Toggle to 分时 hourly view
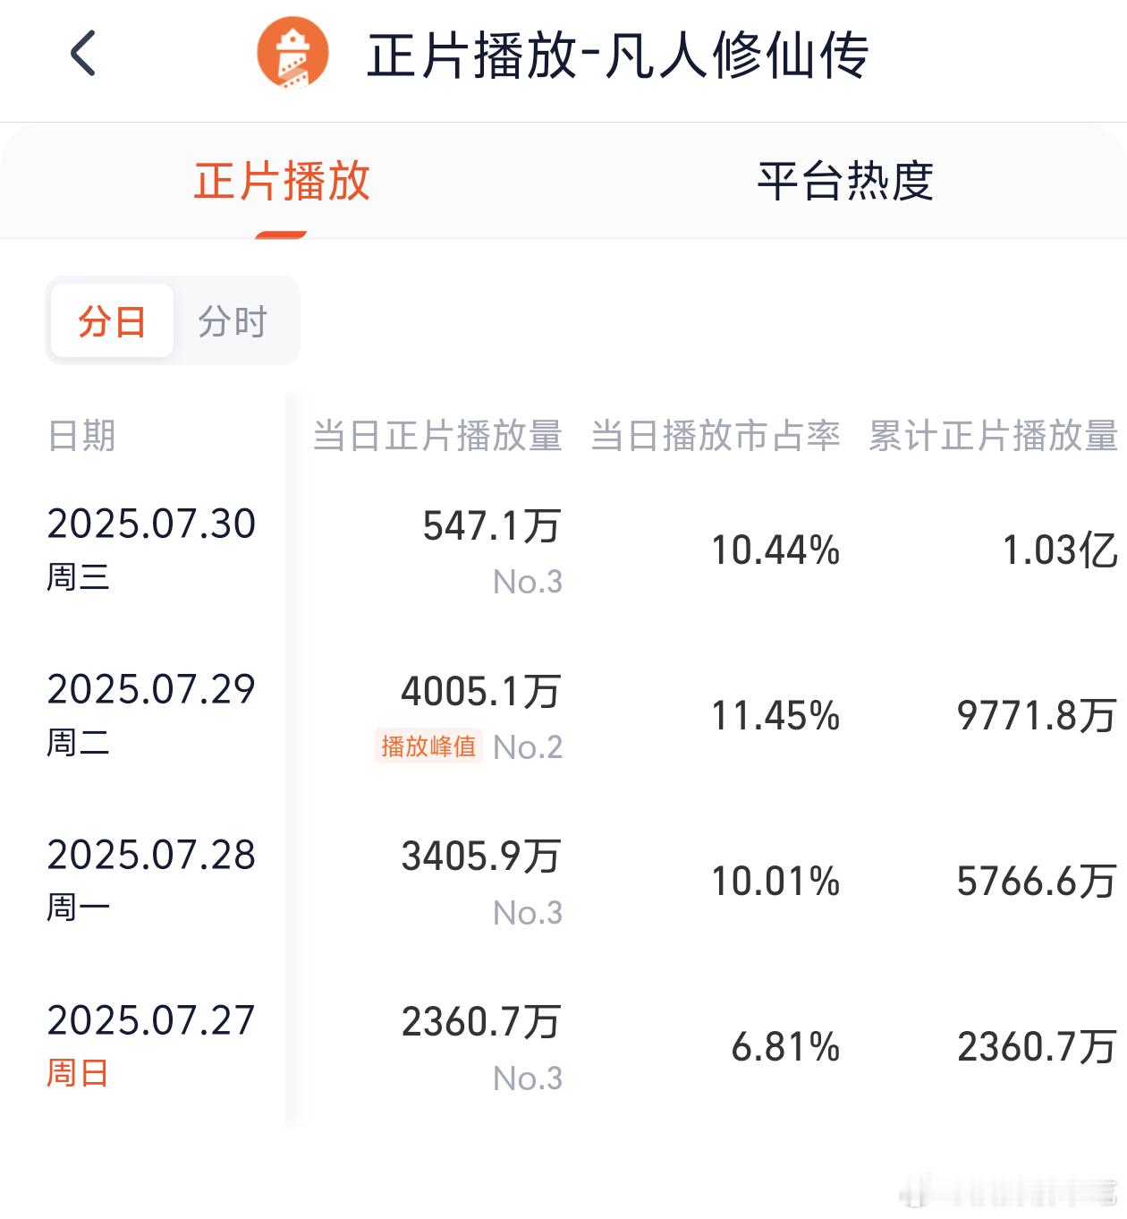Image resolution: width=1127 pixels, height=1219 pixels. pos(233,321)
